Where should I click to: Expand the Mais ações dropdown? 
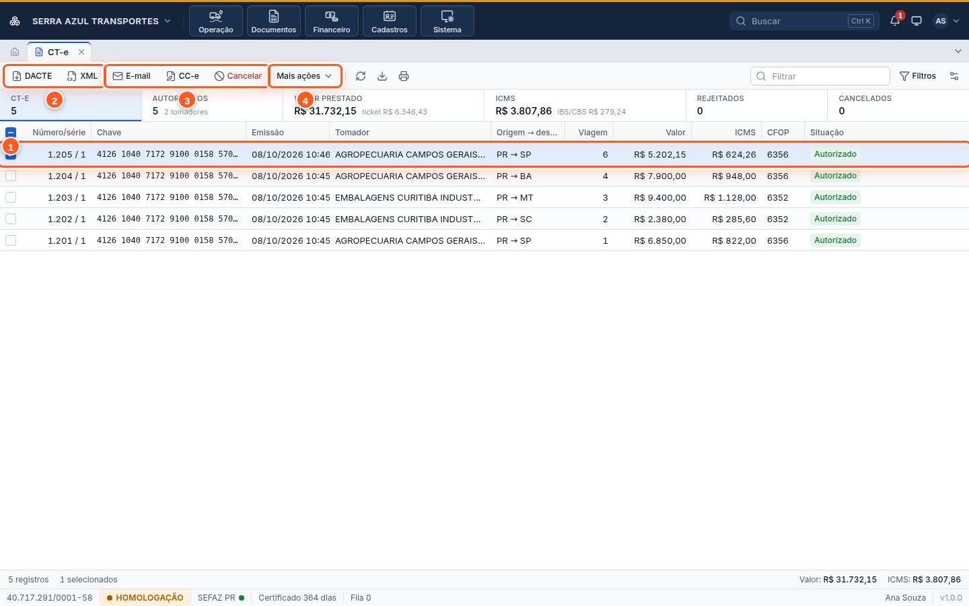click(x=305, y=76)
